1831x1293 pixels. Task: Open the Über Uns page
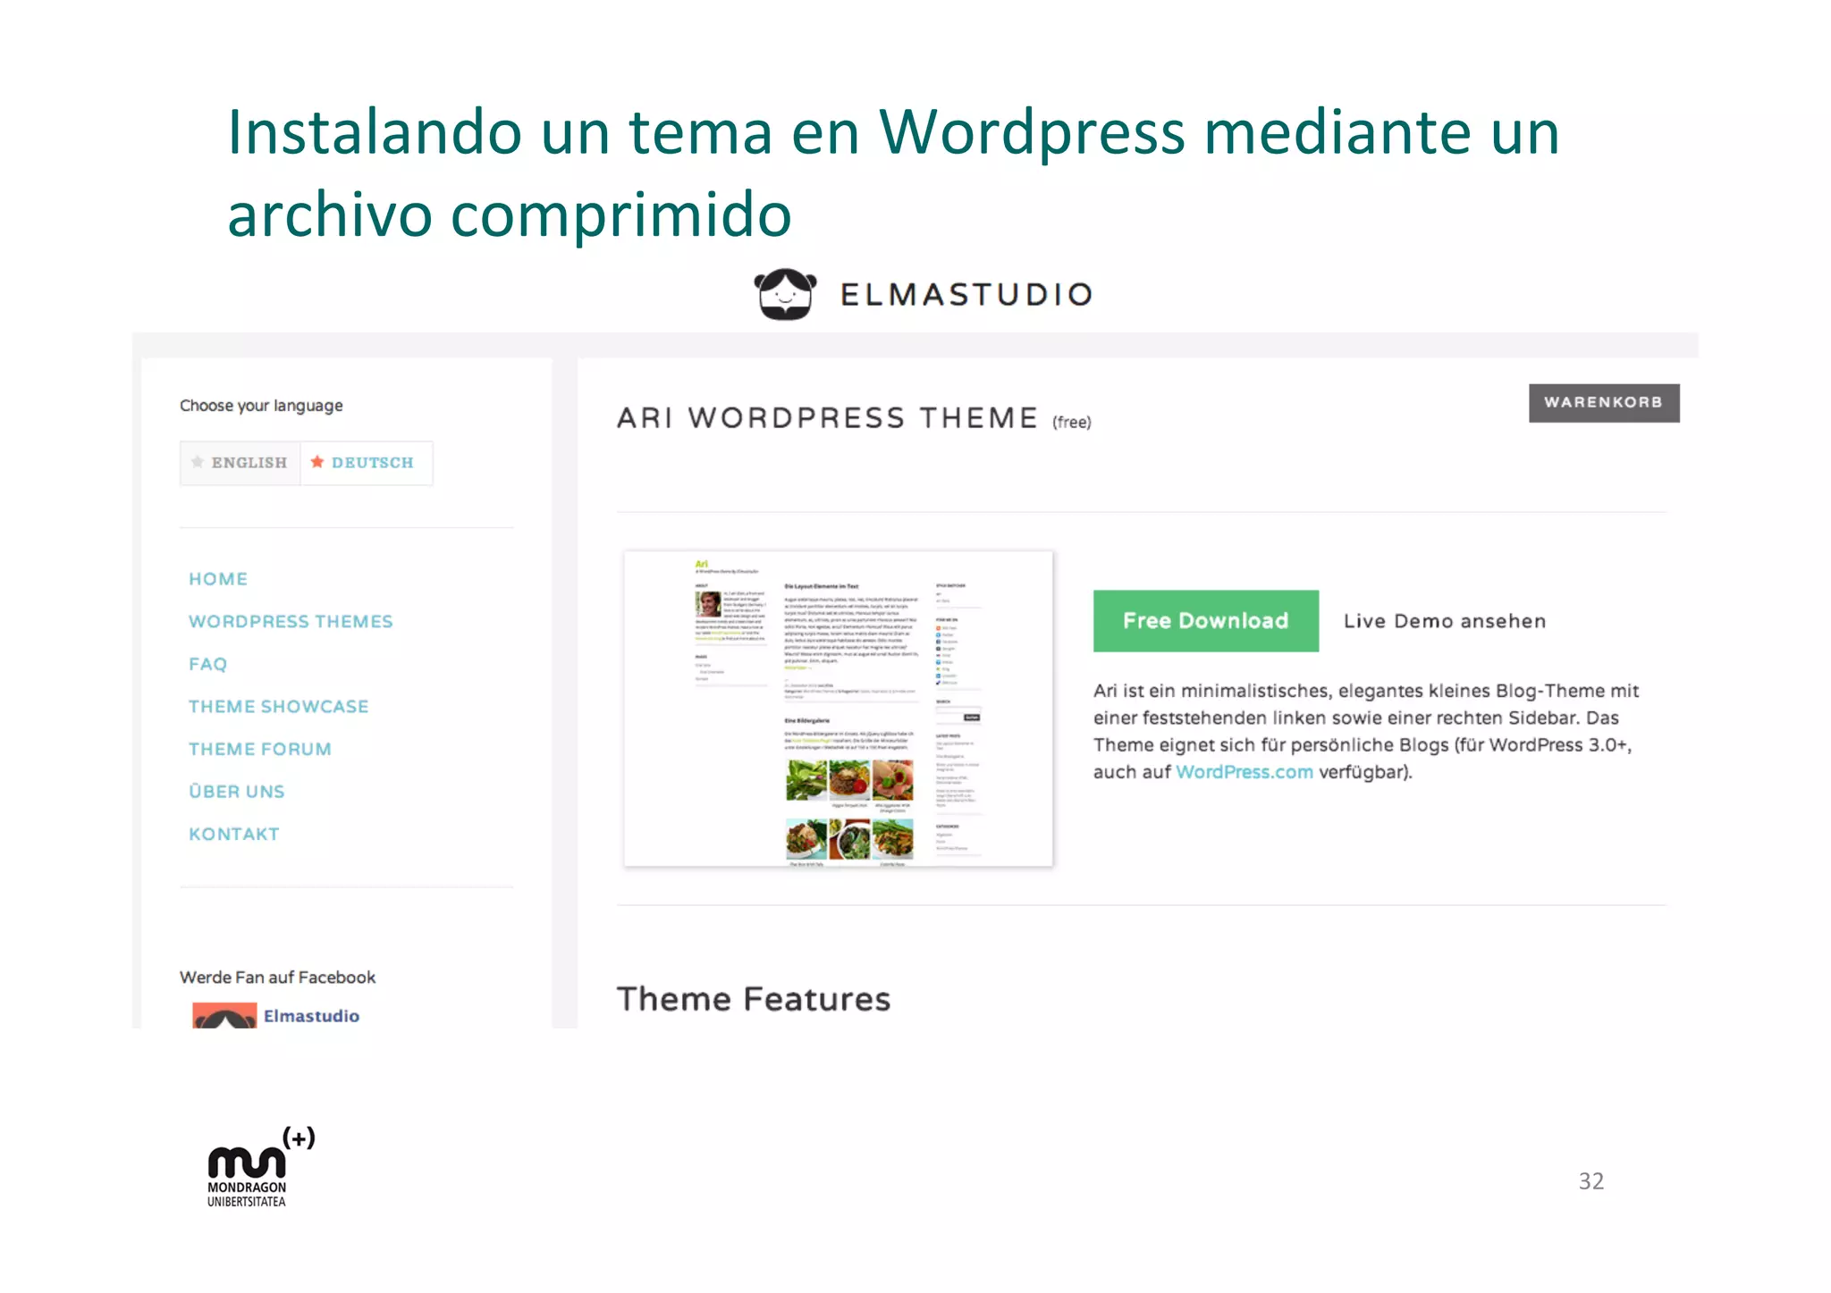coord(236,791)
